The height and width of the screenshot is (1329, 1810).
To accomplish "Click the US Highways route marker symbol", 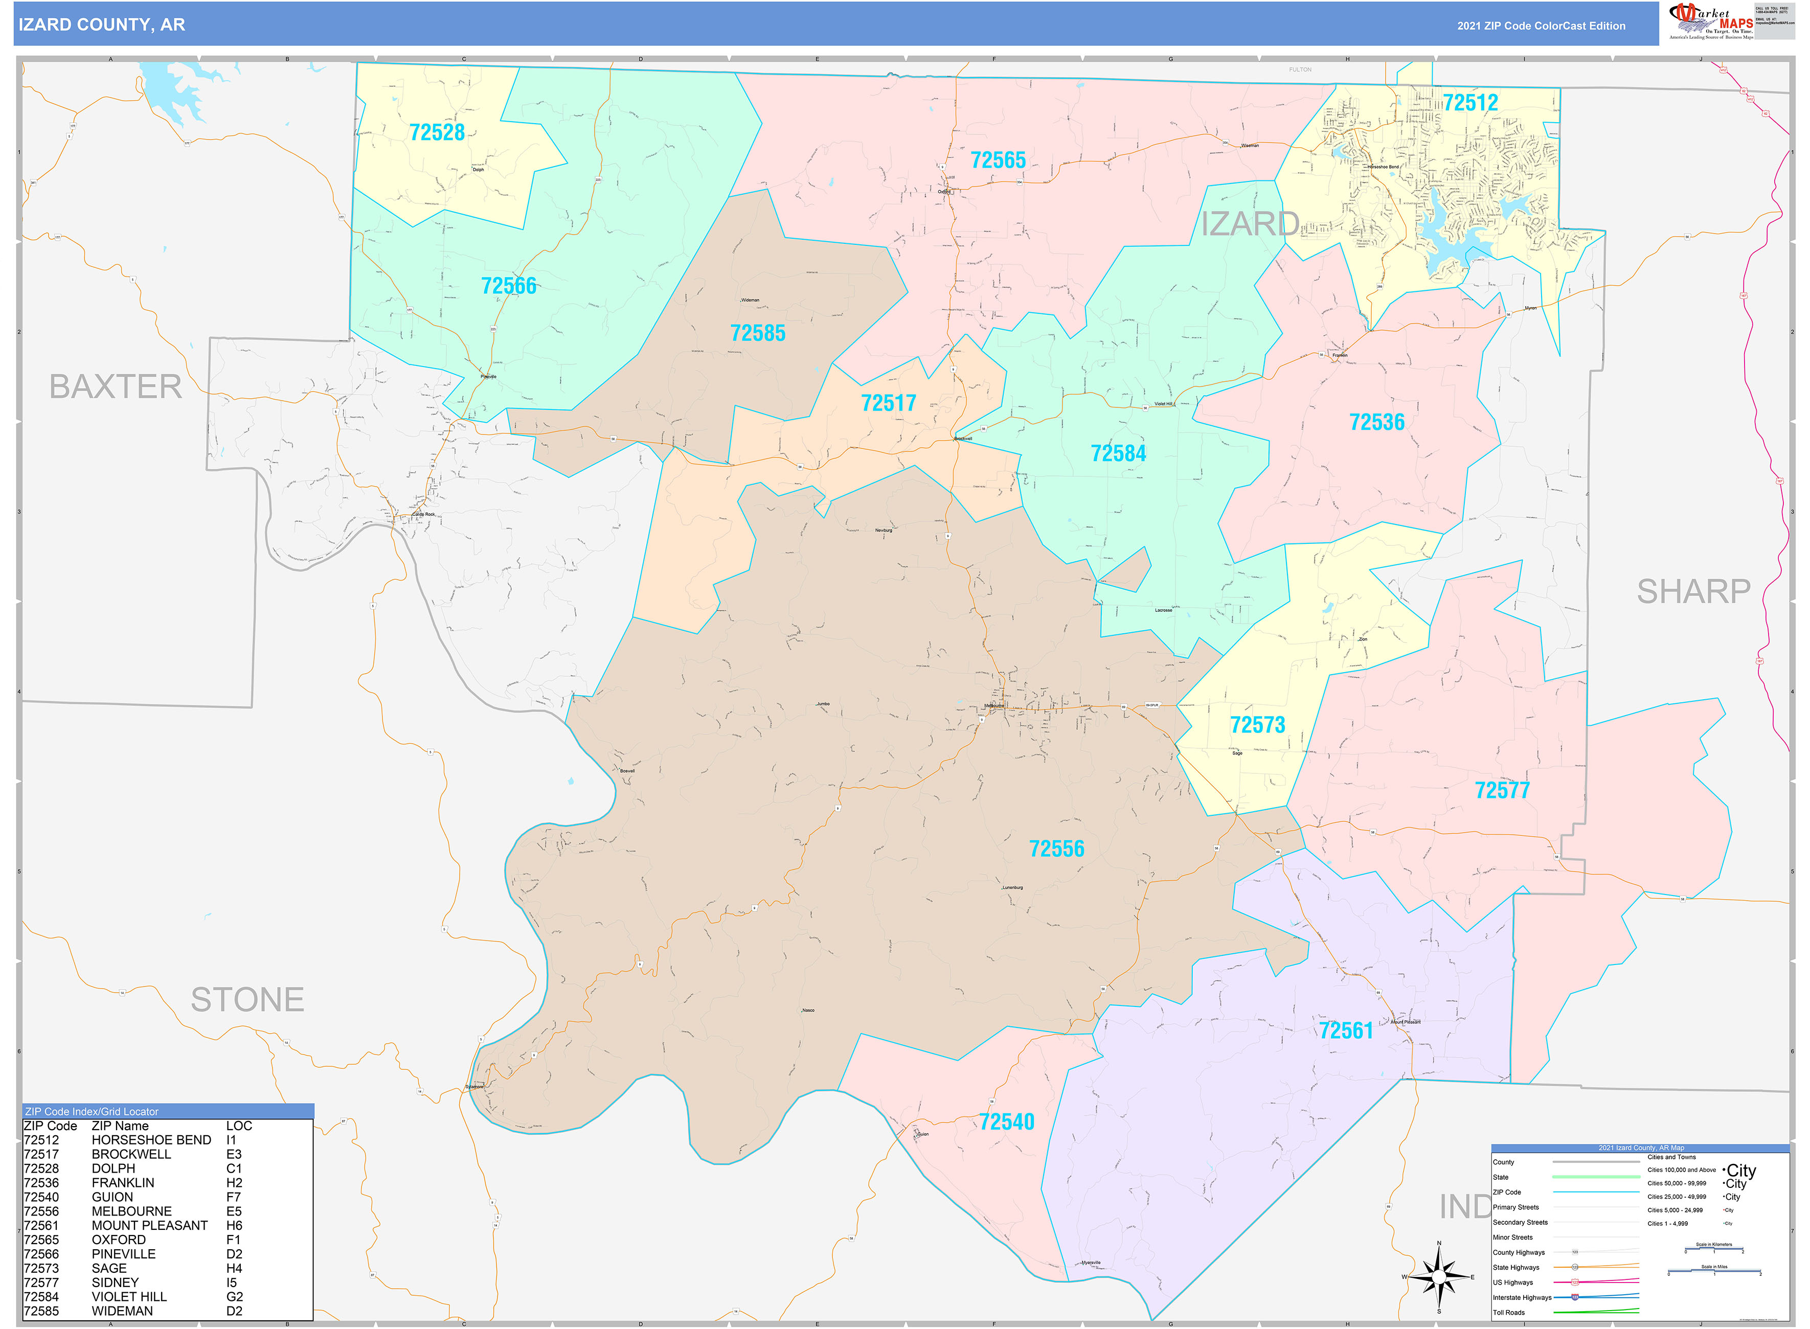I will coord(1575,1282).
